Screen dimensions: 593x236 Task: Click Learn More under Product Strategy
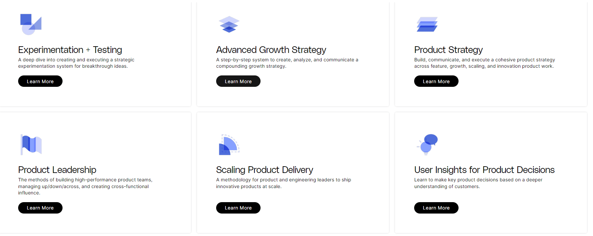click(x=436, y=81)
